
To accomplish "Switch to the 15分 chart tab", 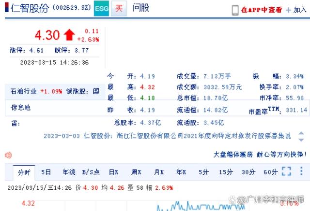I will pyautogui.click(x=226, y=172).
